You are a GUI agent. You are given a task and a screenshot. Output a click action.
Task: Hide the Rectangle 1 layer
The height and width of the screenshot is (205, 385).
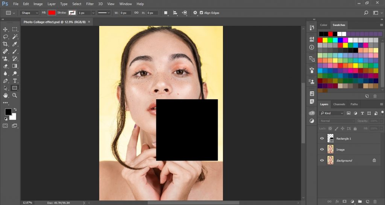pos(322,138)
